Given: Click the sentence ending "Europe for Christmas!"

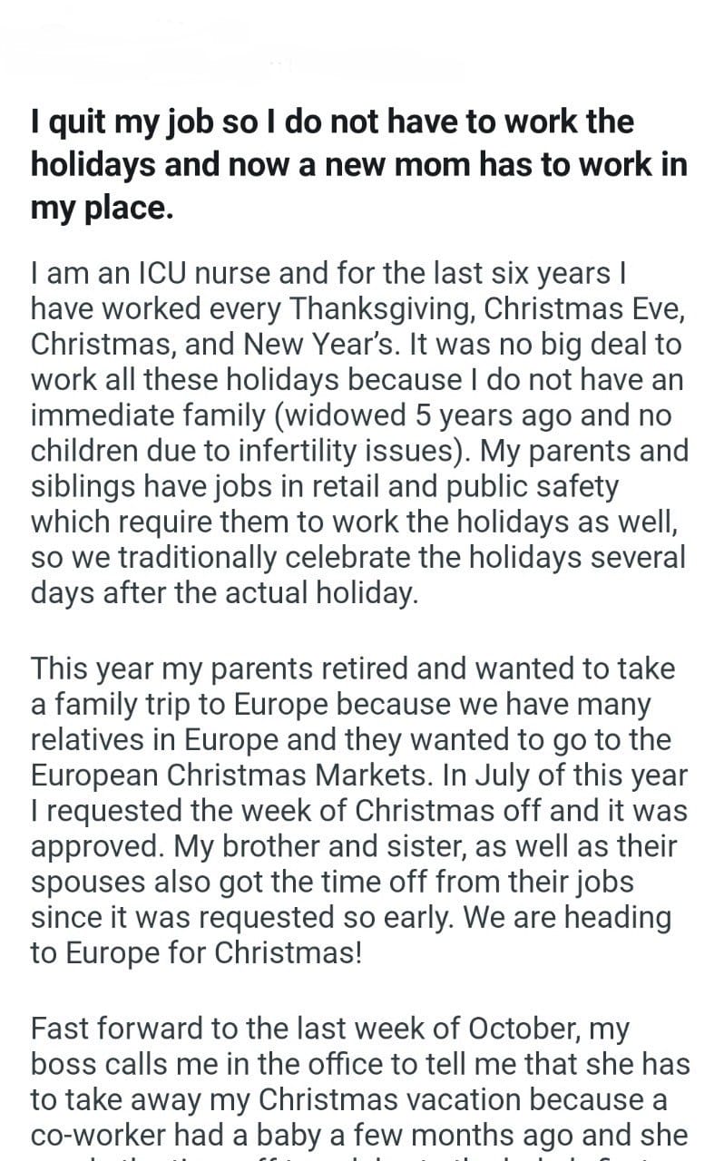Looking at the screenshot, I should pos(195,953).
